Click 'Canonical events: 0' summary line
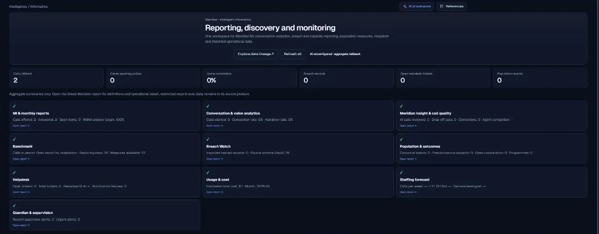Screen dimensions: 599x234 tap(466, 153)
